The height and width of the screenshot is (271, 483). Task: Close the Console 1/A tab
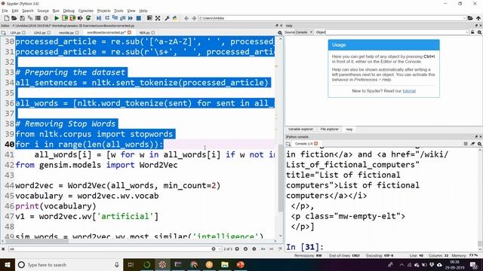pyautogui.click(x=316, y=144)
